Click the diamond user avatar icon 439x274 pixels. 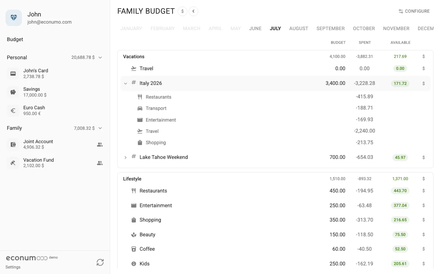coord(14,18)
